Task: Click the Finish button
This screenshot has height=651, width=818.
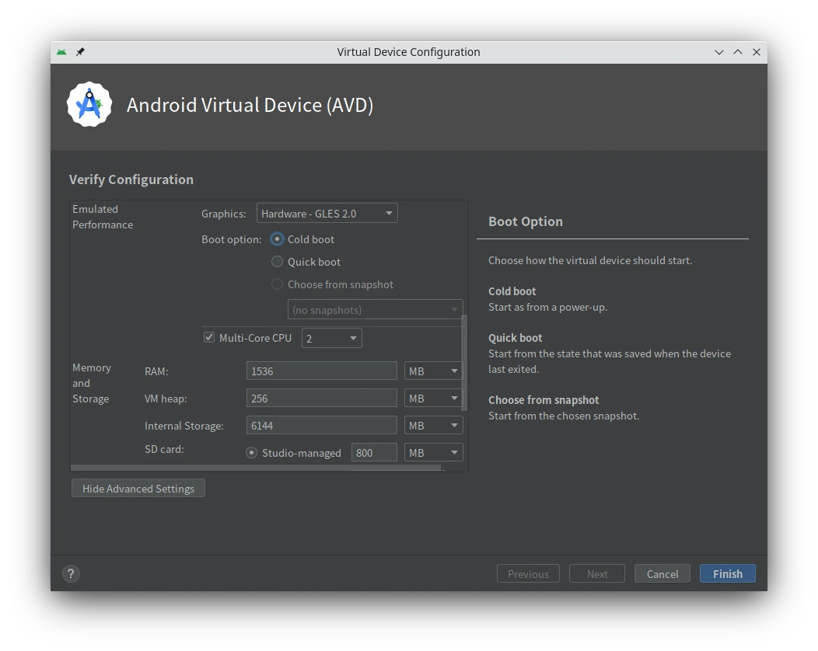Action: [727, 574]
